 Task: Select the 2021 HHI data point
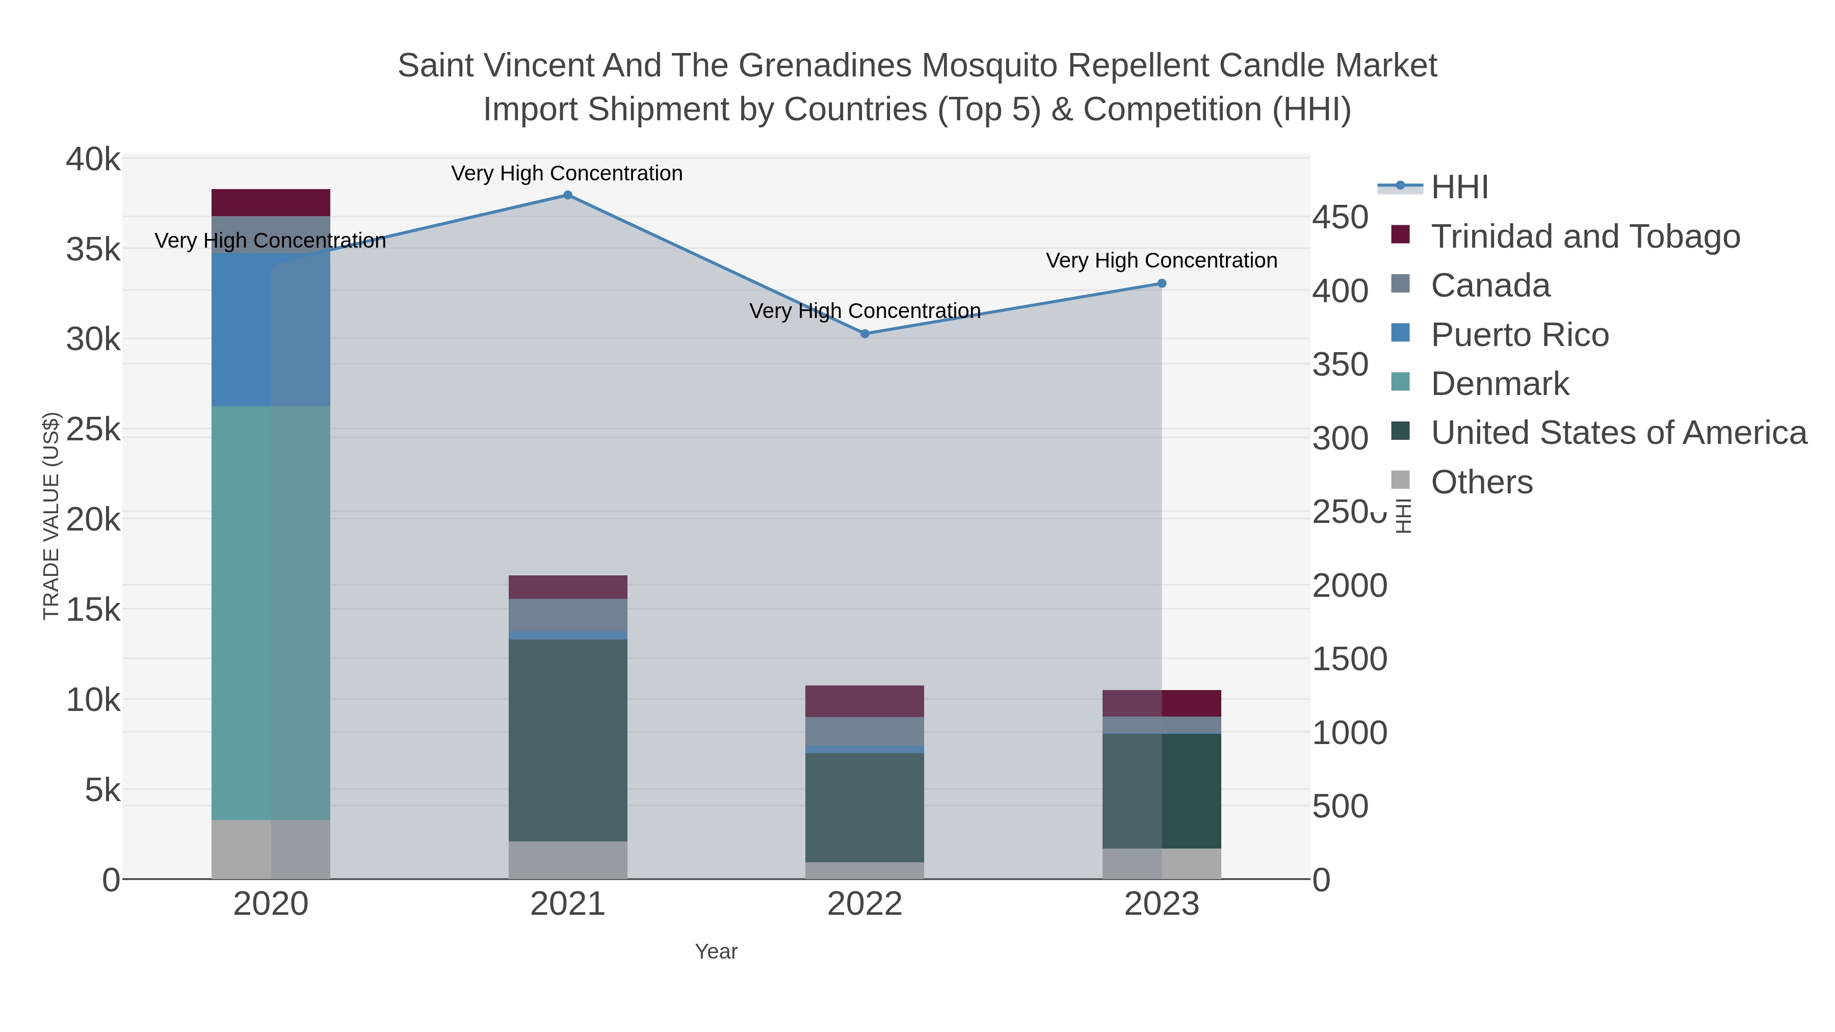568,195
